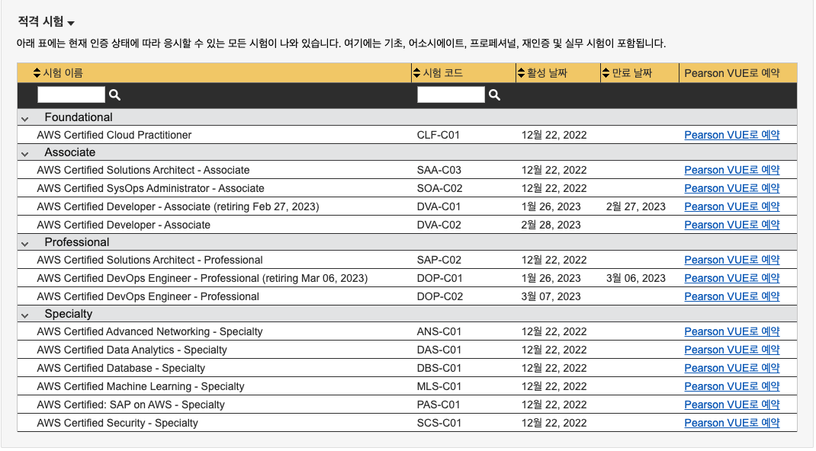
Task: Collapse the Associate group chevron
Action: [x=24, y=154]
